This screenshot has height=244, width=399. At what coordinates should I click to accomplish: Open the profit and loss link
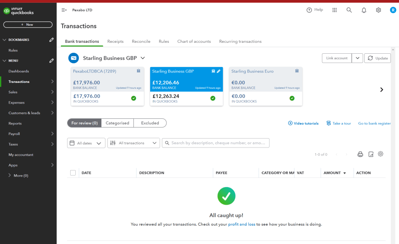(241, 225)
